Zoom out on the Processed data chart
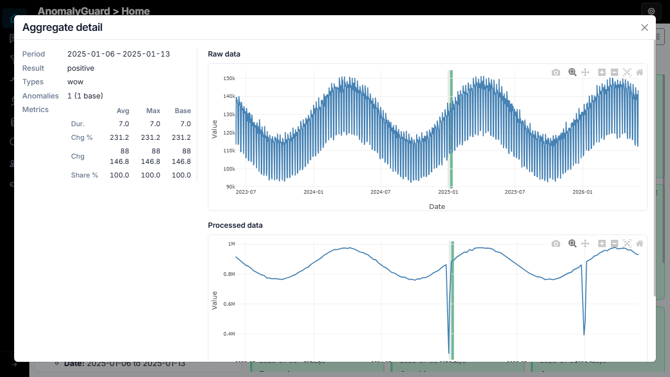Screen dimensions: 670x377 [615, 243]
